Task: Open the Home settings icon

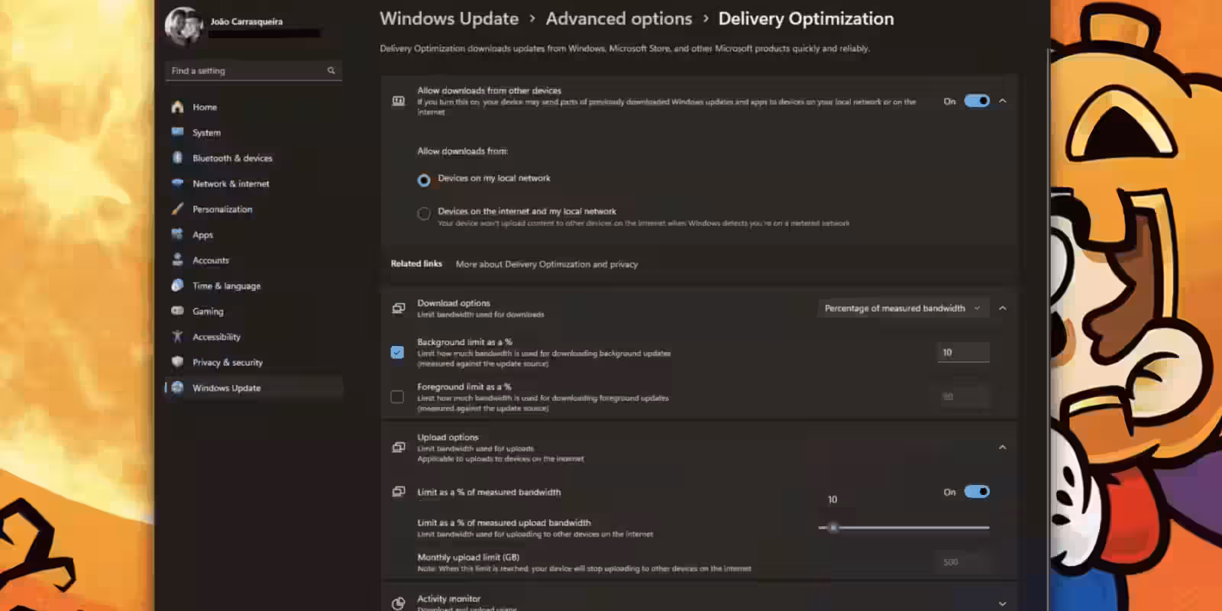Action: (177, 107)
